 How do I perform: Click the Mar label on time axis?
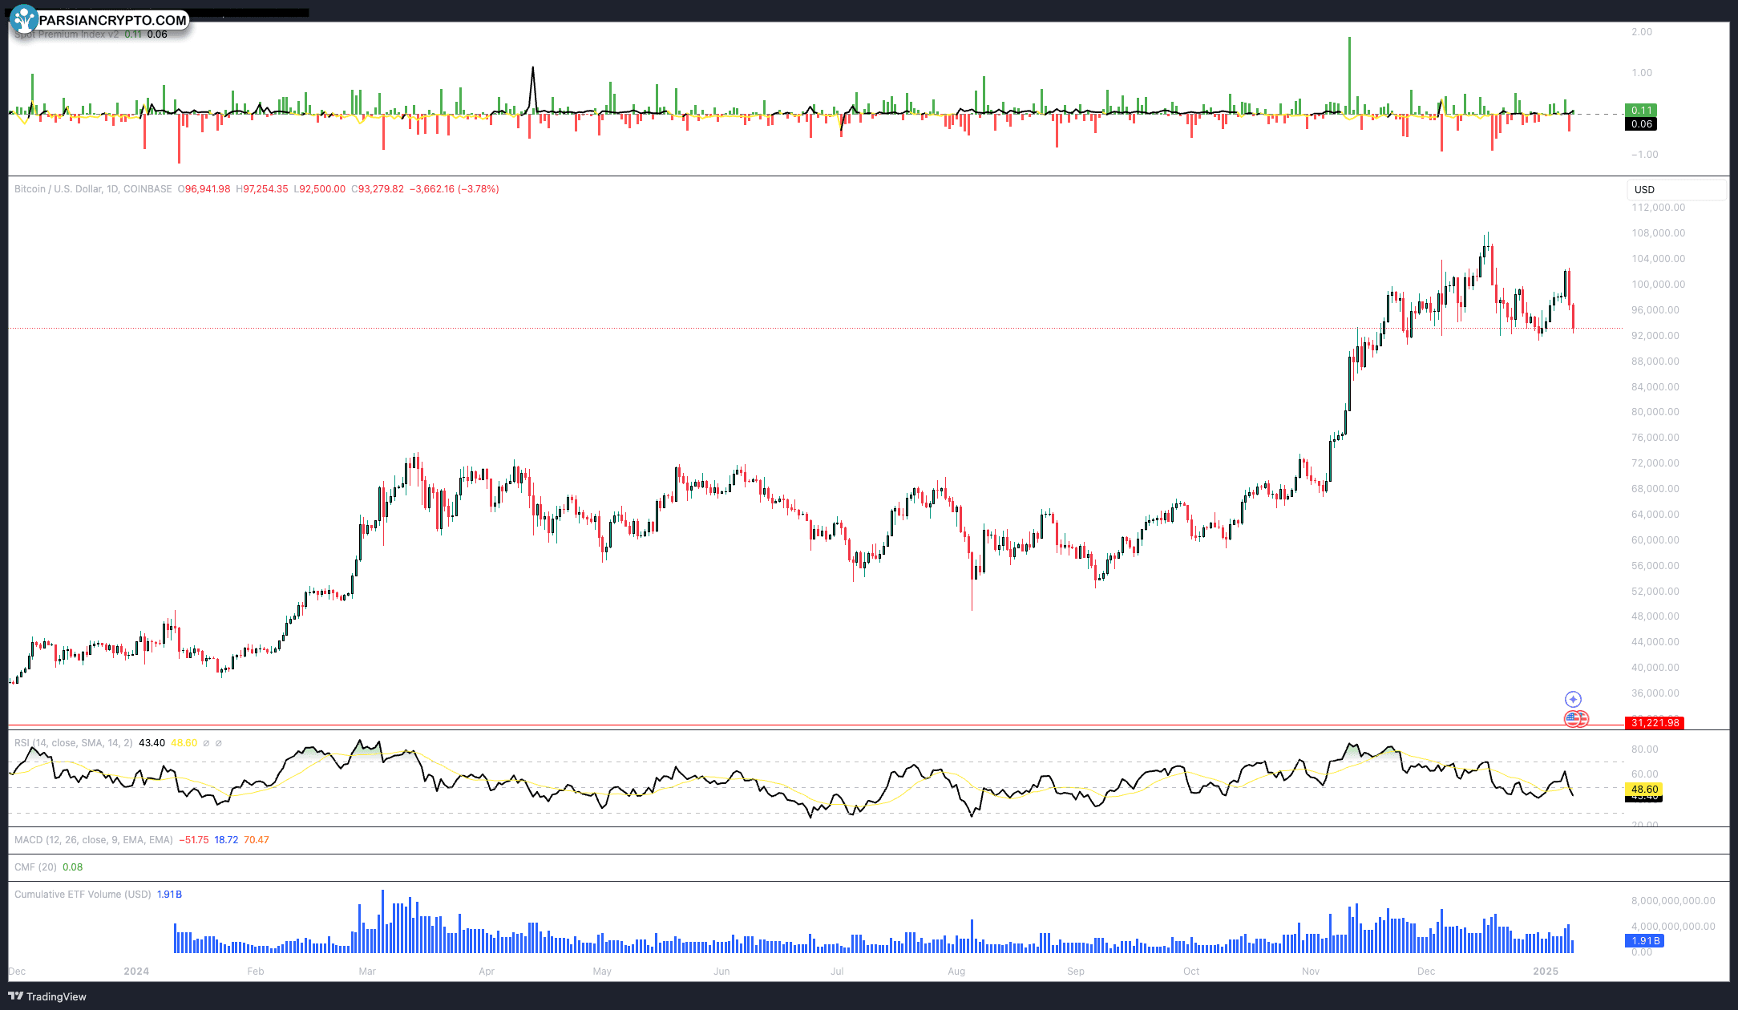367,972
